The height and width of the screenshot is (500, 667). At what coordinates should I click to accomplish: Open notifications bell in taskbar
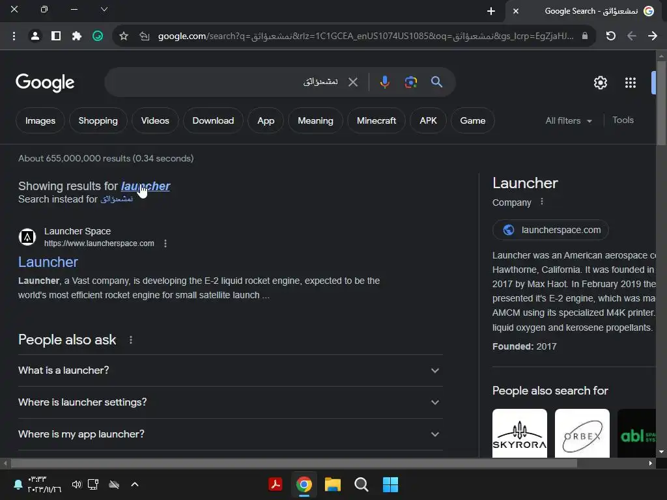point(18,484)
